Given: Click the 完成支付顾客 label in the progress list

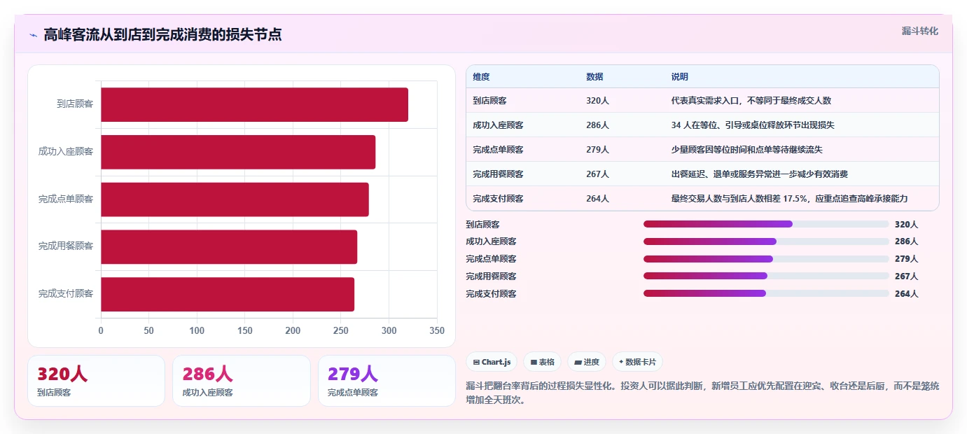Looking at the screenshot, I should 491,294.
